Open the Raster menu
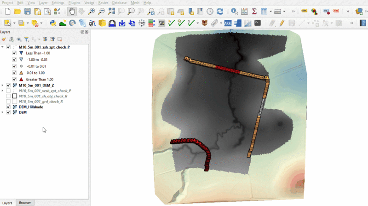This screenshot has height=206, width=368. click(103, 3)
